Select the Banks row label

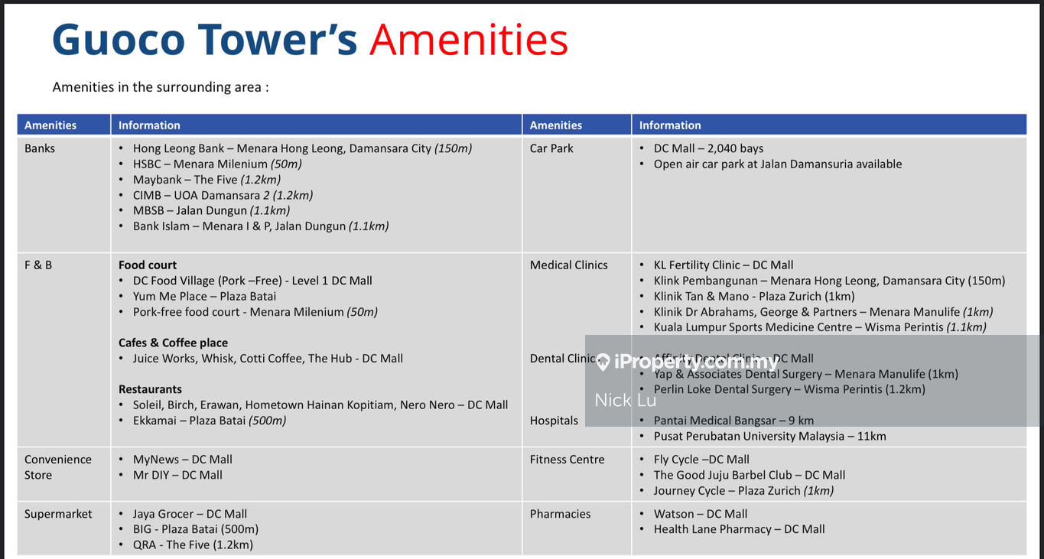(40, 148)
